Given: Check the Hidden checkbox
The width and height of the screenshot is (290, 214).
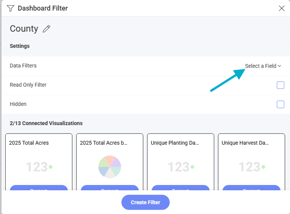Looking at the screenshot, I should [x=280, y=104].
